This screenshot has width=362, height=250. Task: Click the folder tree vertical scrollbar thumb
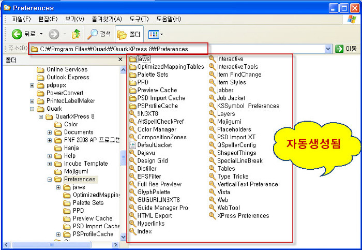(x=123, y=158)
